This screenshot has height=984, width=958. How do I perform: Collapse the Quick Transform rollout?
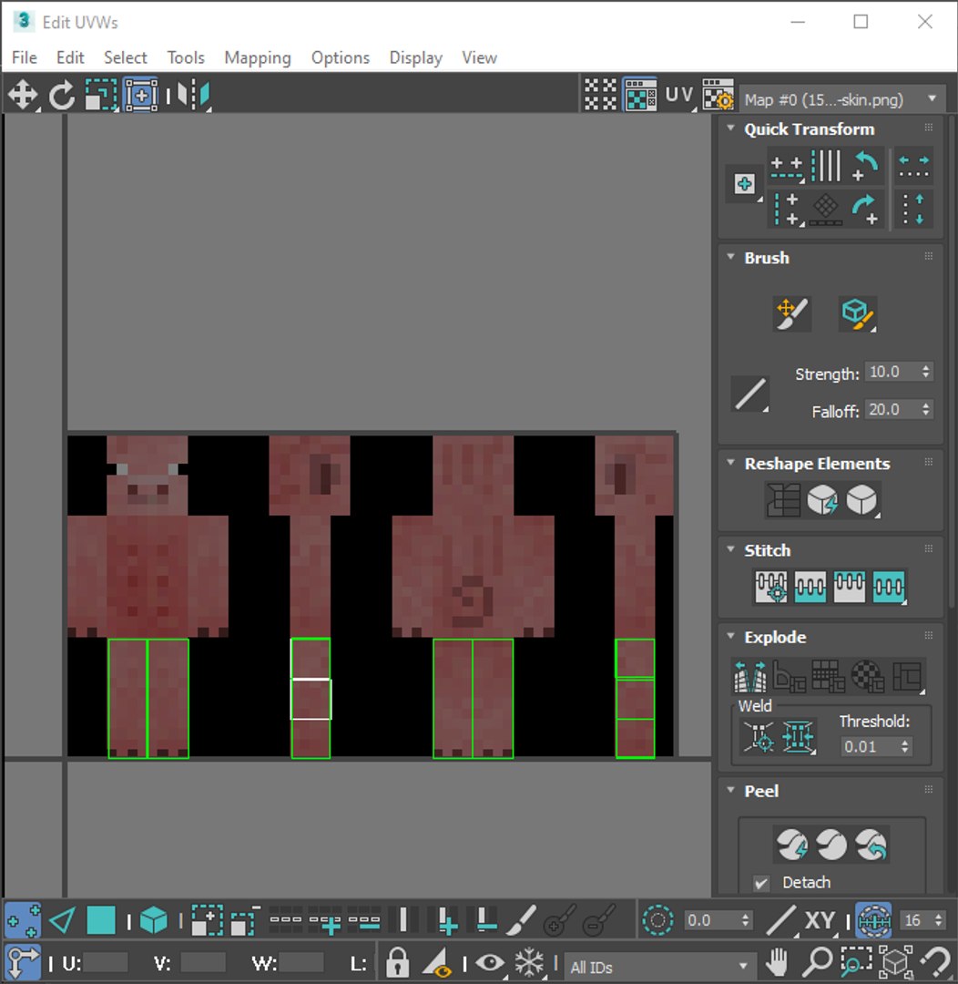point(731,128)
